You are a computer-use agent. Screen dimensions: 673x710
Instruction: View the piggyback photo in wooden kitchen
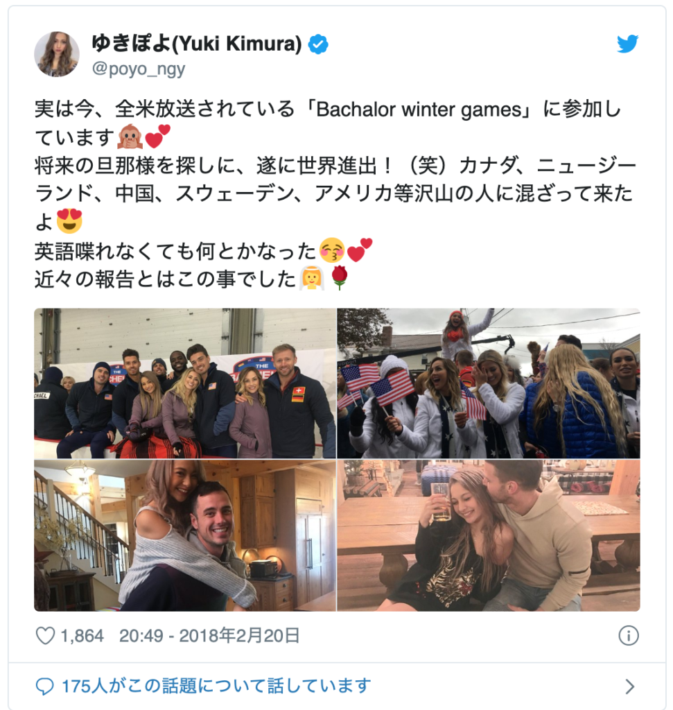(x=185, y=536)
